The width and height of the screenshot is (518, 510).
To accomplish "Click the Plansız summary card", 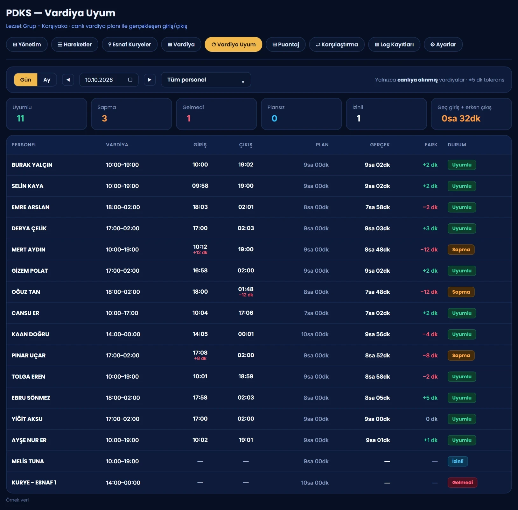I will 301,114.
